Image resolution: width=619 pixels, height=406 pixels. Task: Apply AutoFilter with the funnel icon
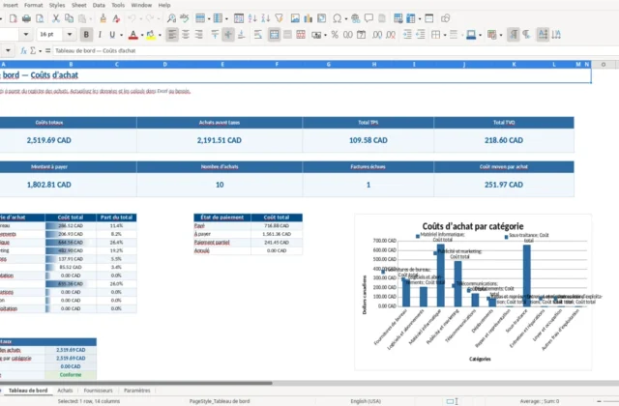pyautogui.click(x=280, y=18)
